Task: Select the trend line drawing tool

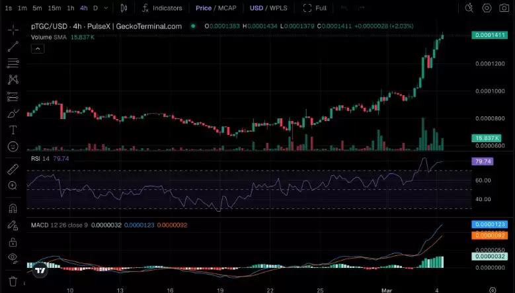Action: (13, 46)
